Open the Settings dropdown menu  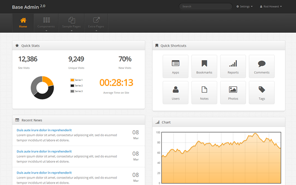[x=245, y=6]
